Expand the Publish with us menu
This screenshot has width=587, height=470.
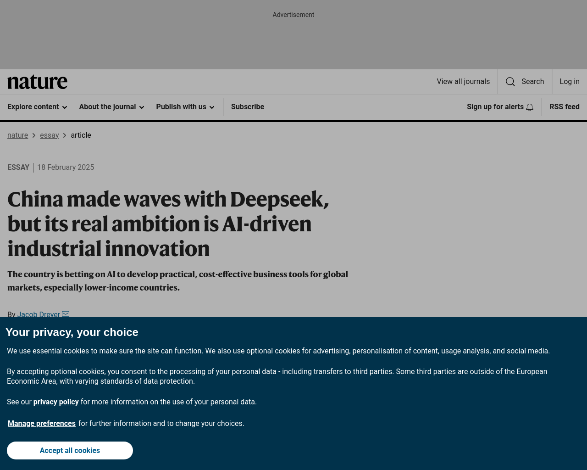coord(185,107)
